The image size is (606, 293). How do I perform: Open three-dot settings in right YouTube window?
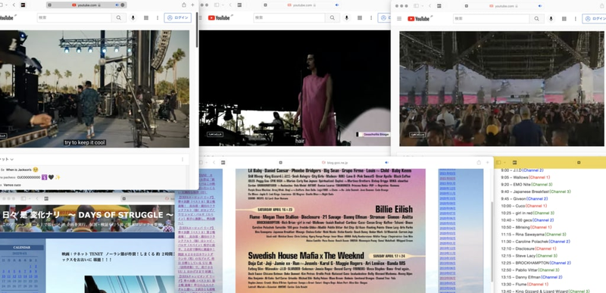tap(575, 18)
